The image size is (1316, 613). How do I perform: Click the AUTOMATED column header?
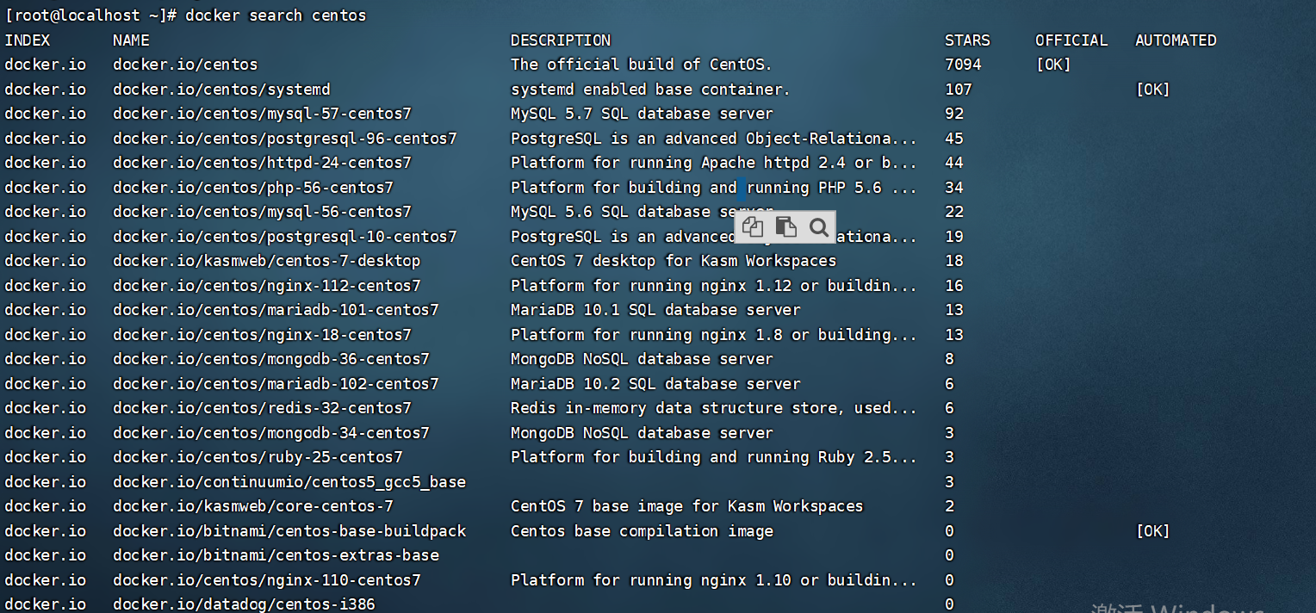tap(1176, 40)
